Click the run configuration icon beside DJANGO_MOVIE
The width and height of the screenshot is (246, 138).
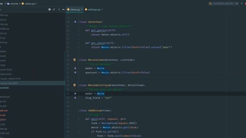click(x=210, y=3)
